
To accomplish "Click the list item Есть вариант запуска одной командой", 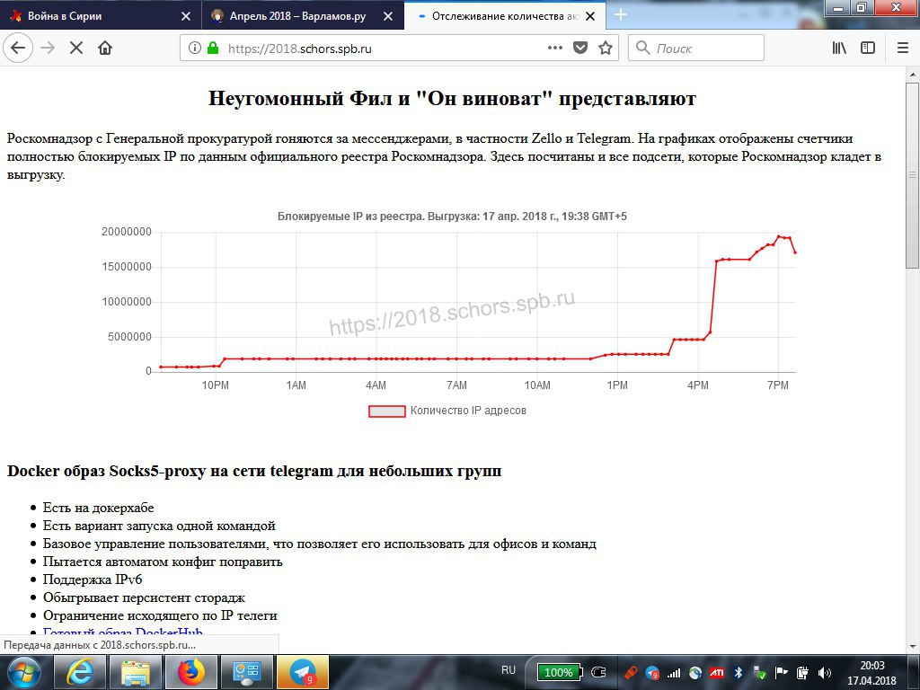I will click(159, 526).
